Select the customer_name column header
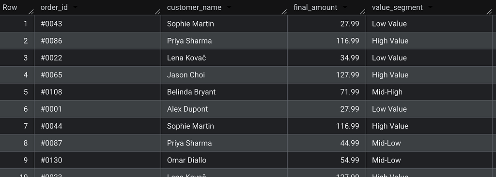The width and height of the screenshot is (496, 177). click(x=224, y=8)
